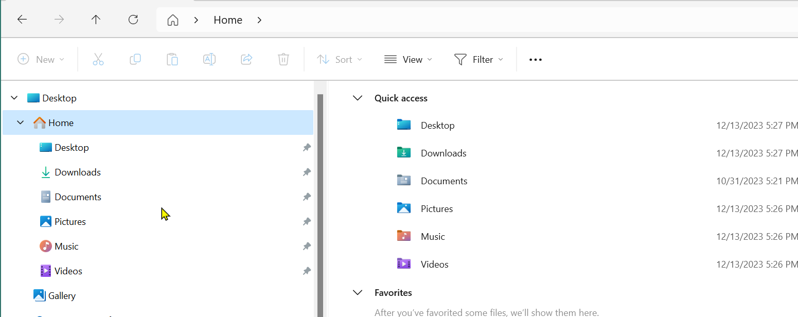Open the Filter menu

(x=478, y=59)
